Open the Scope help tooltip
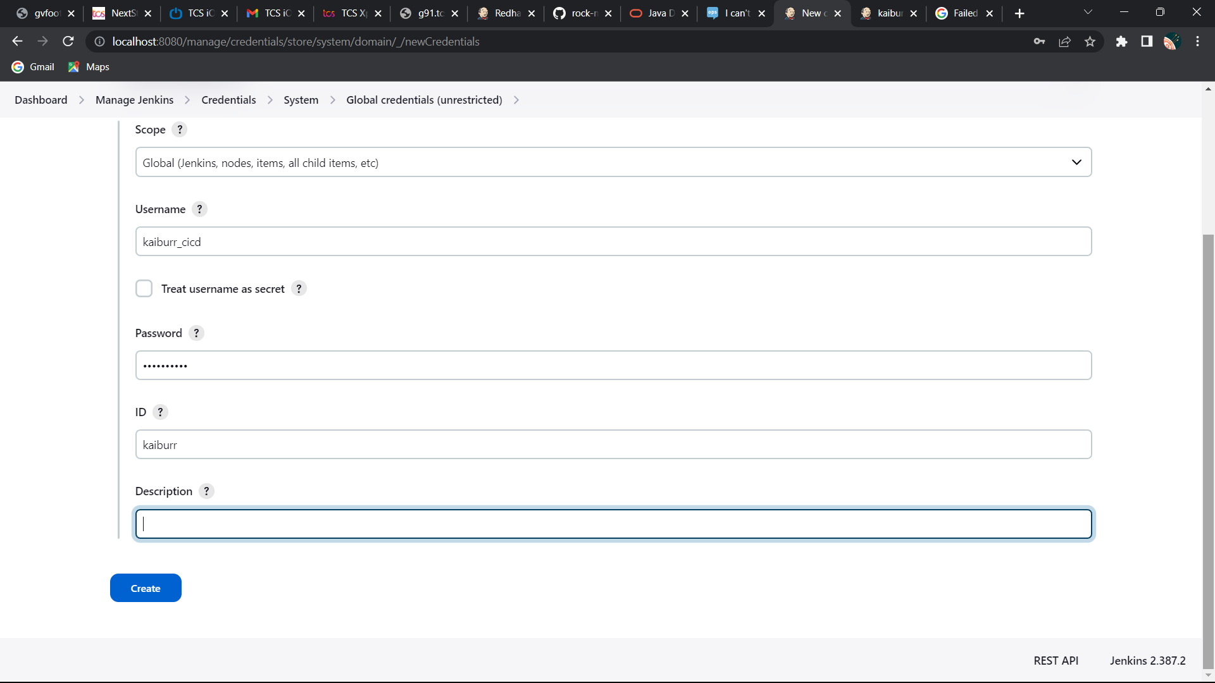This screenshot has width=1215, height=683. [x=180, y=129]
